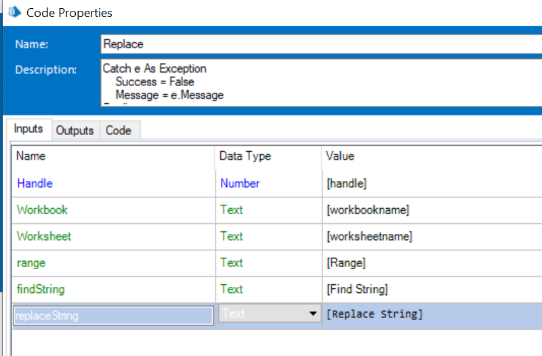Switch to the Outputs tab
Screen dimensions: 542x356
pyautogui.click(x=75, y=130)
